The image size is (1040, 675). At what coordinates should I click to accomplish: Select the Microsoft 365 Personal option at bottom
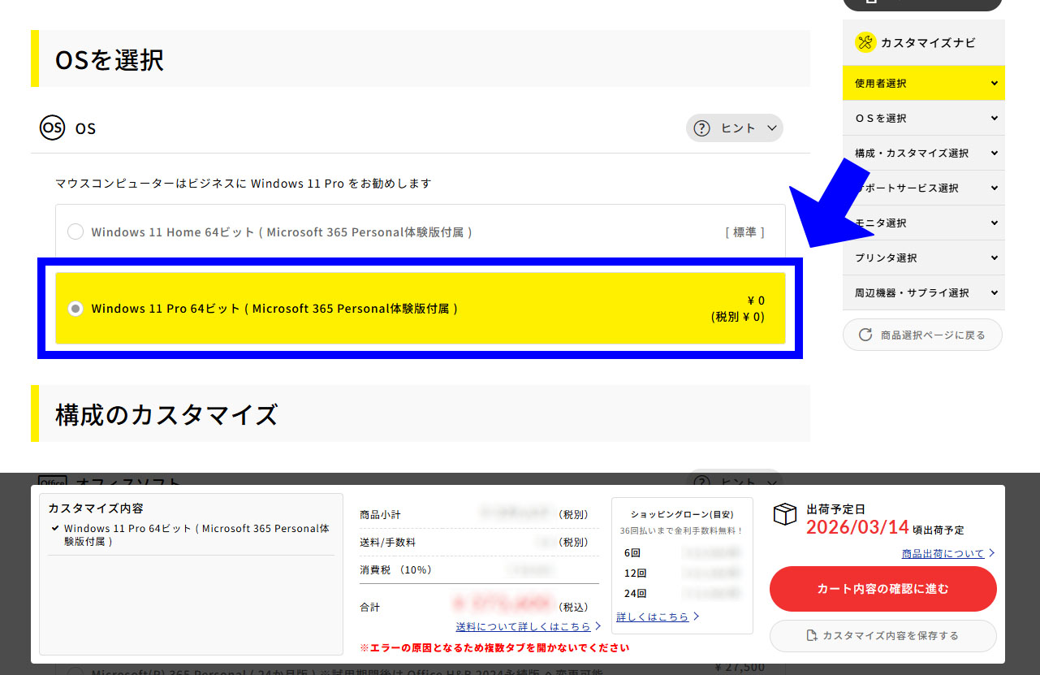(76, 672)
